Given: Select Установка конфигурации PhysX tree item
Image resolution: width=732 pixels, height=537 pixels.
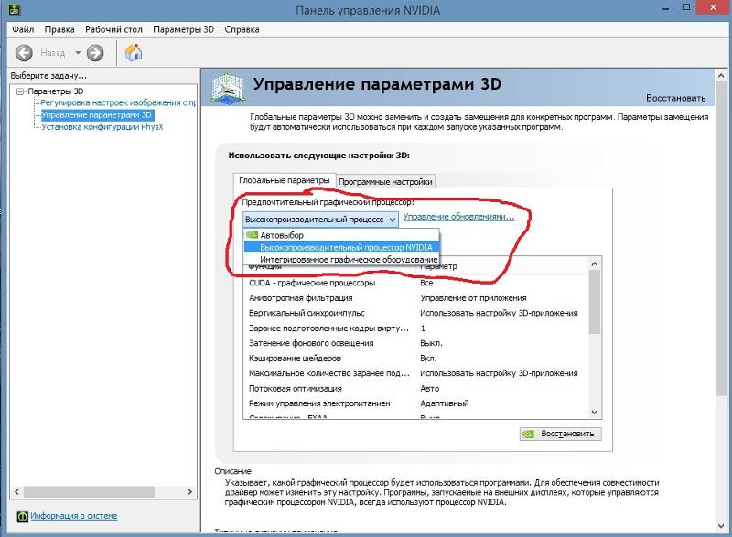Looking at the screenshot, I should point(102,127).
